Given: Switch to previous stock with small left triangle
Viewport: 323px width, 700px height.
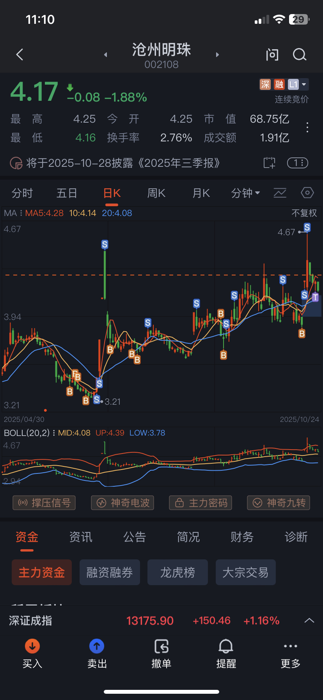Looking at the screenshot, I should pos(105,55).
